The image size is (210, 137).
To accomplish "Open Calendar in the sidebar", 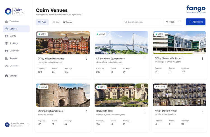I will [16, 51].
